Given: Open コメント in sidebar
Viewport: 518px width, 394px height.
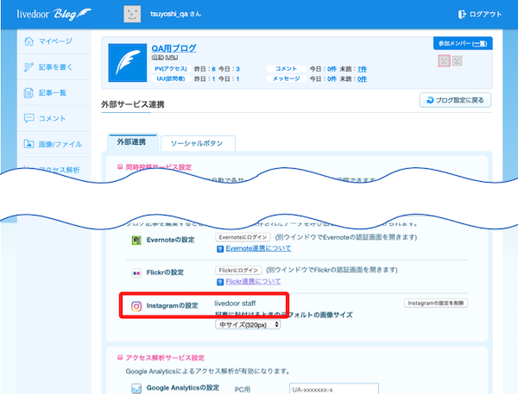Looking at the screenshot, I should pyautogui.click(x=55, y=118).
